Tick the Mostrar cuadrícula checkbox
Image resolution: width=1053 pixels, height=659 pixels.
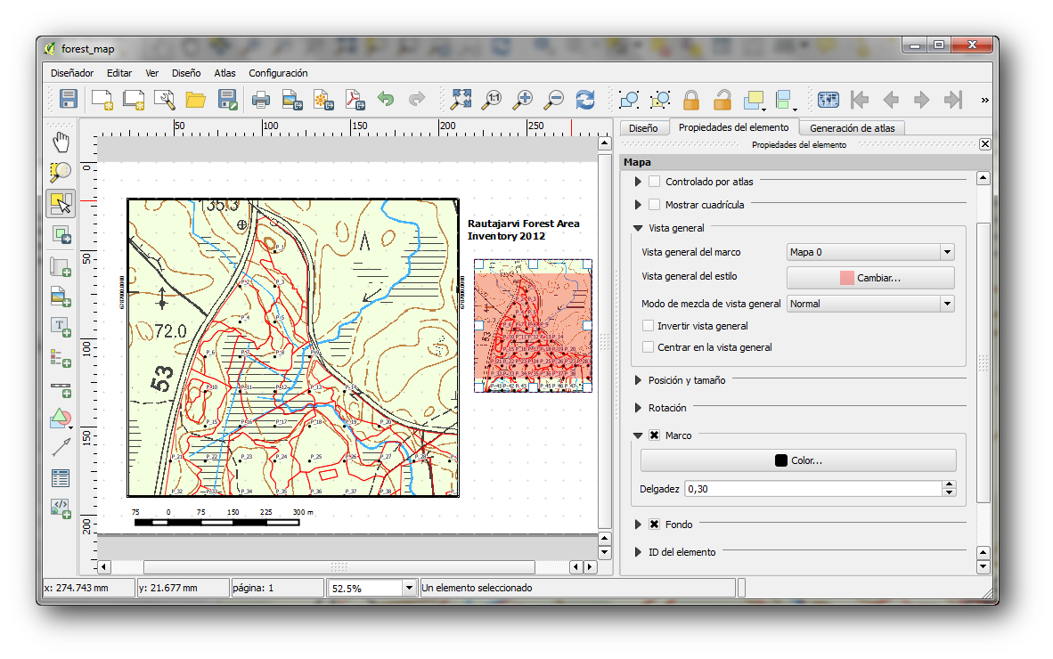coord(654,205)
